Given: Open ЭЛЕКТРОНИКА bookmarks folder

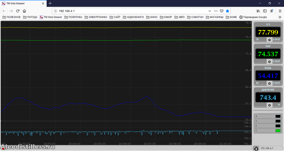Looking at the screenshot, I should pyautogui.click(x=96, y=17).
